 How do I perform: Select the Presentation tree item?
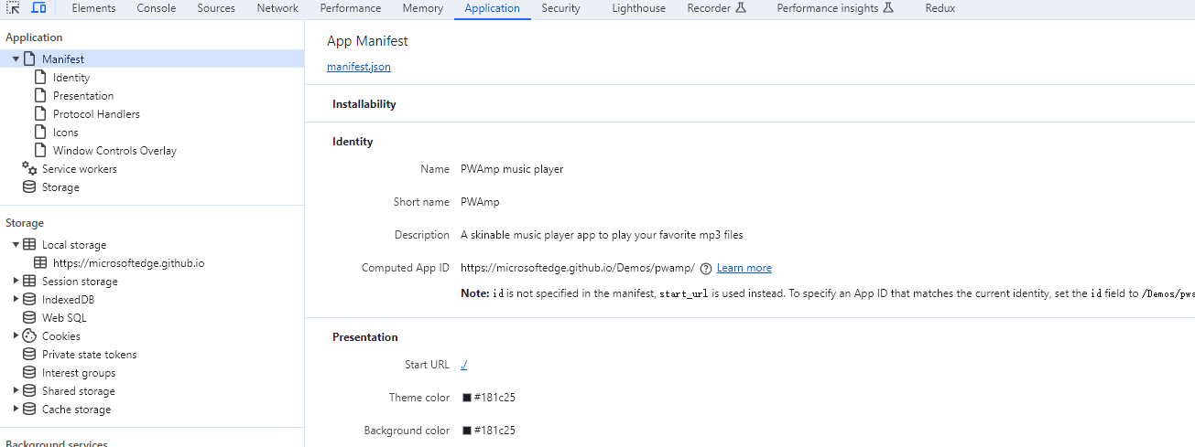click(83, 96)
